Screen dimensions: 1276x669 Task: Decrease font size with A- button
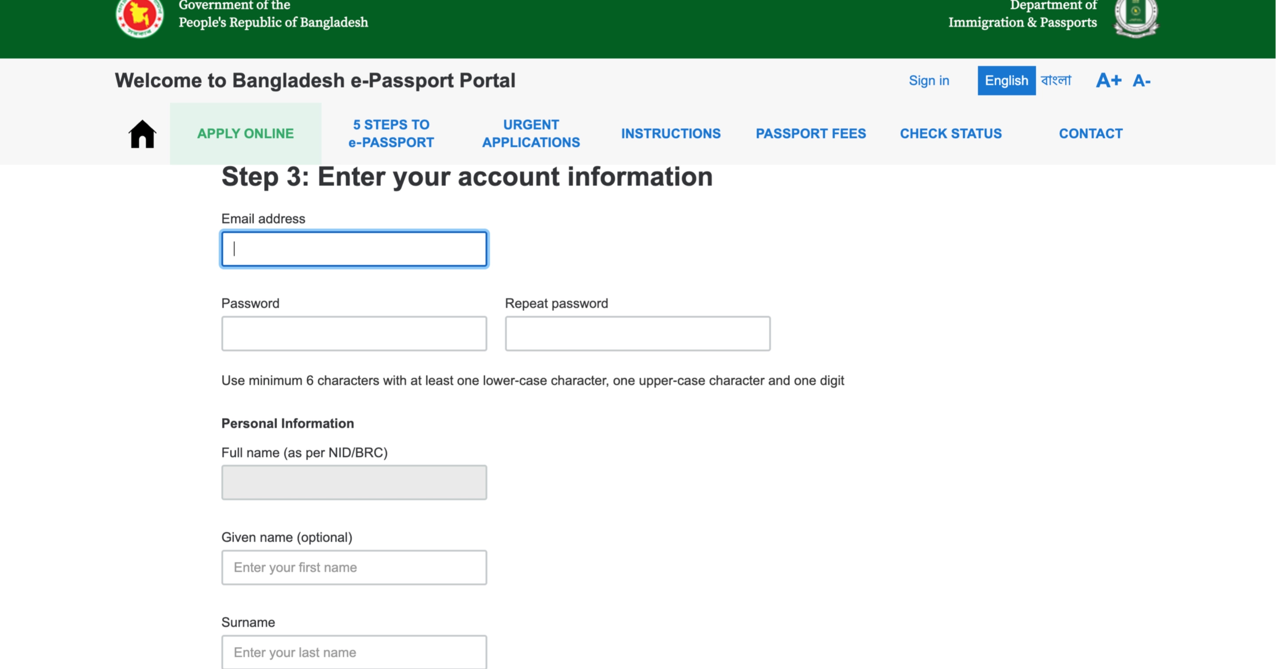[x=1143, y=80]
